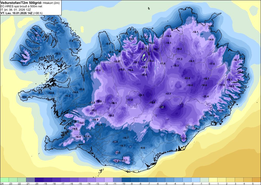Click the -10.3 Westfjords temperature label
The width and height of the screenshot is (261, 185).
click(x=57, y=53)
